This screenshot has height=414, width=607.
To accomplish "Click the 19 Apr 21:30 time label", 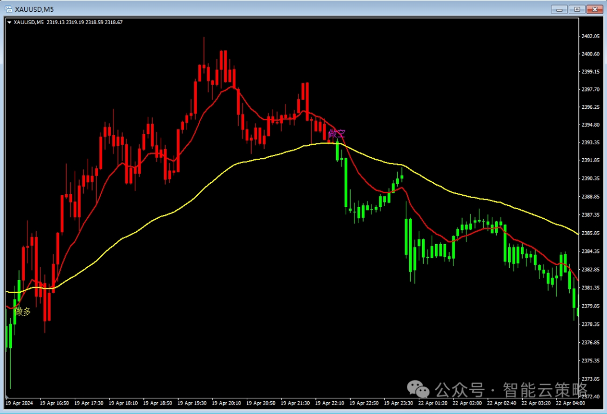I will 296,403.
